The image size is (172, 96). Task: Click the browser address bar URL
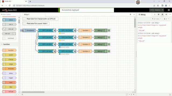[30, 6]
